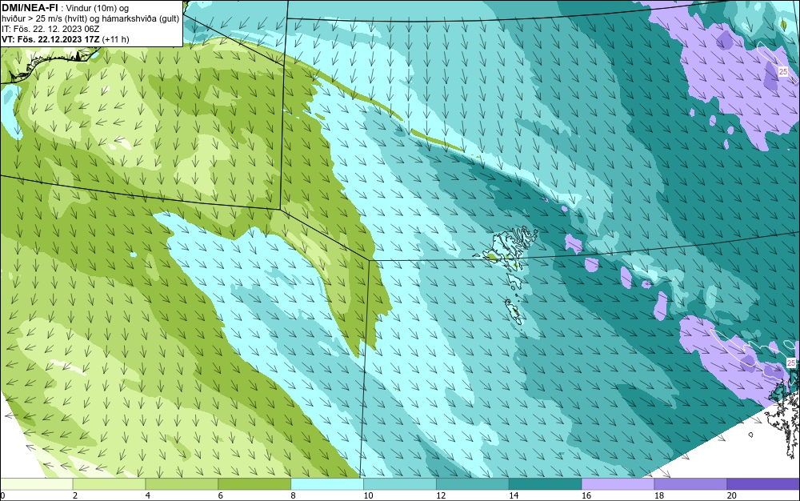The image size is (800, 501).
Task: Click the 16–18 m/s light lavender legend swatch
Action: (x=618, y=483)
